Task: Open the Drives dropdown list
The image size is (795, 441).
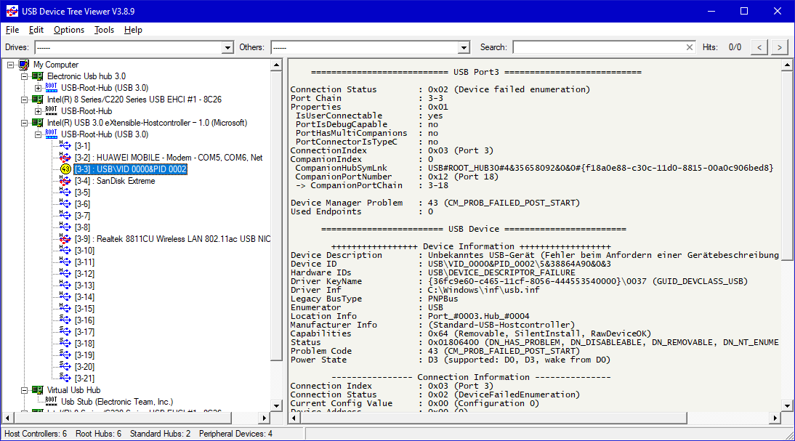Action: click(x=227, y=47)
